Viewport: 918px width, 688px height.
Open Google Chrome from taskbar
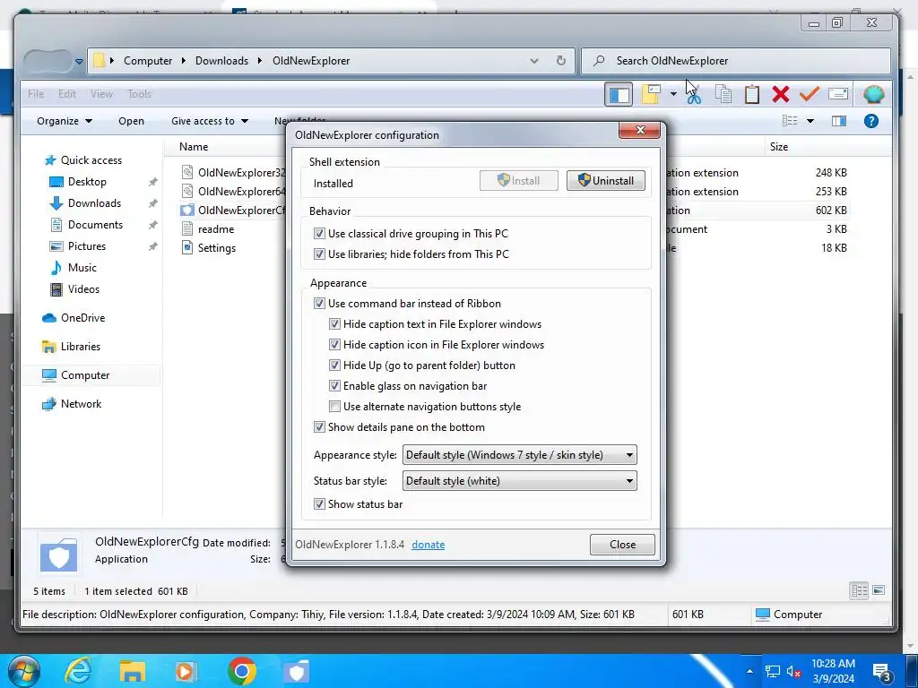tap(242, 671)
